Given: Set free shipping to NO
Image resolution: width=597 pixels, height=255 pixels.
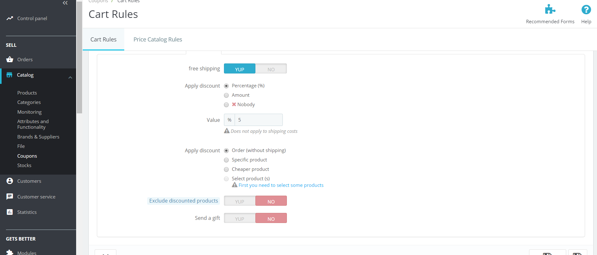Looking at the screenshot, I should coord(271,69).
